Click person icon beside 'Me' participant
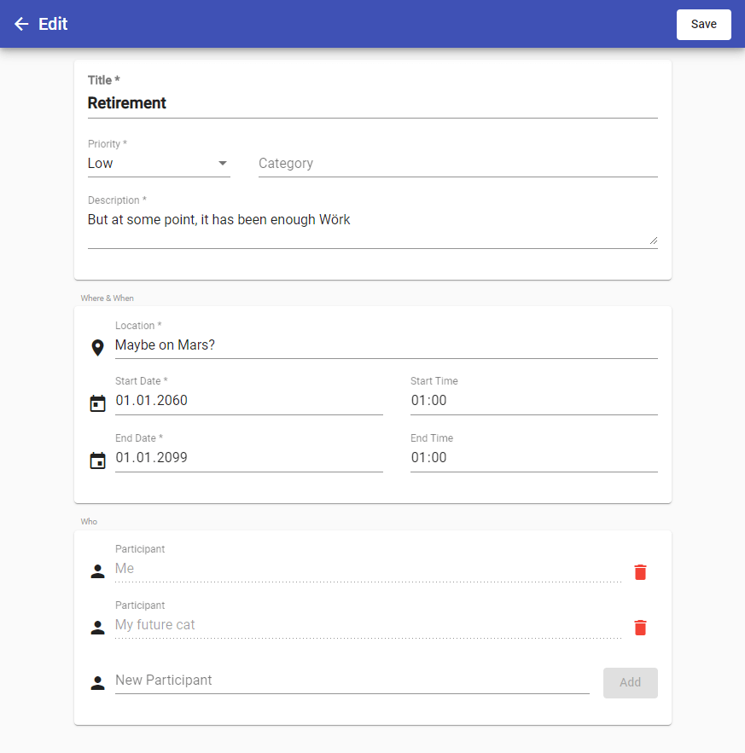745x753 pixels. pos(97,571)
